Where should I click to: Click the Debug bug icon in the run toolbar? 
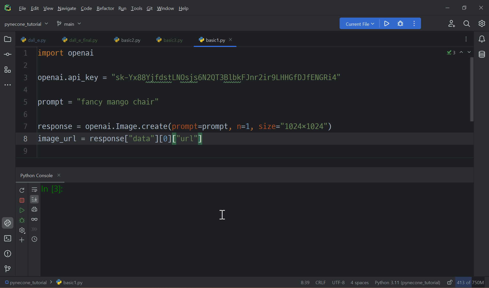400,24
